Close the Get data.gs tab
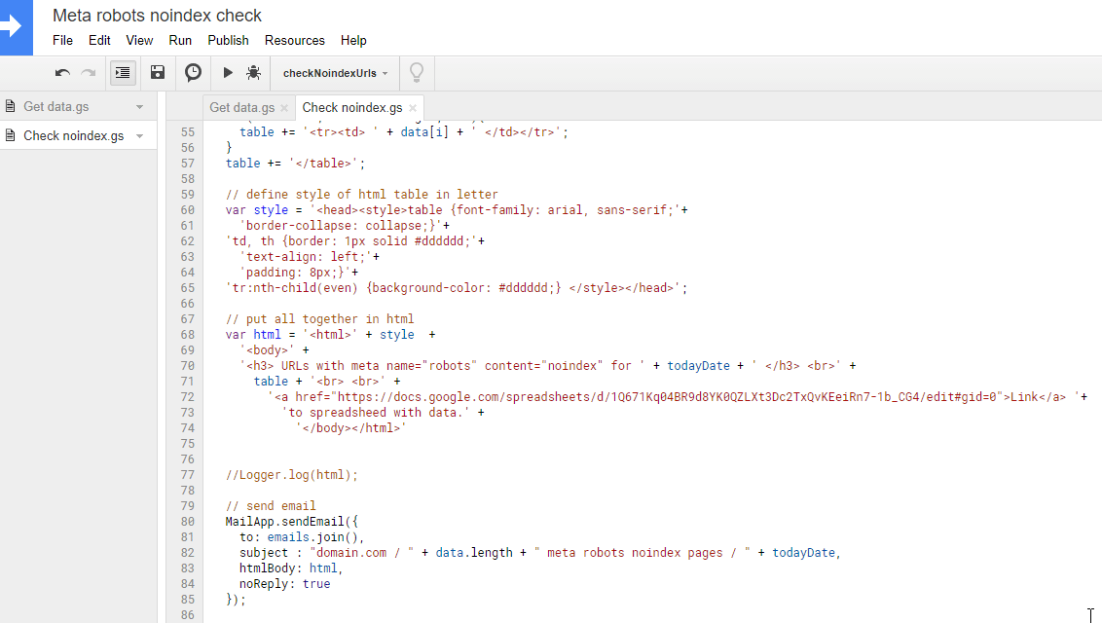This screenshot has height=623, width=1102. click(284, 107)
